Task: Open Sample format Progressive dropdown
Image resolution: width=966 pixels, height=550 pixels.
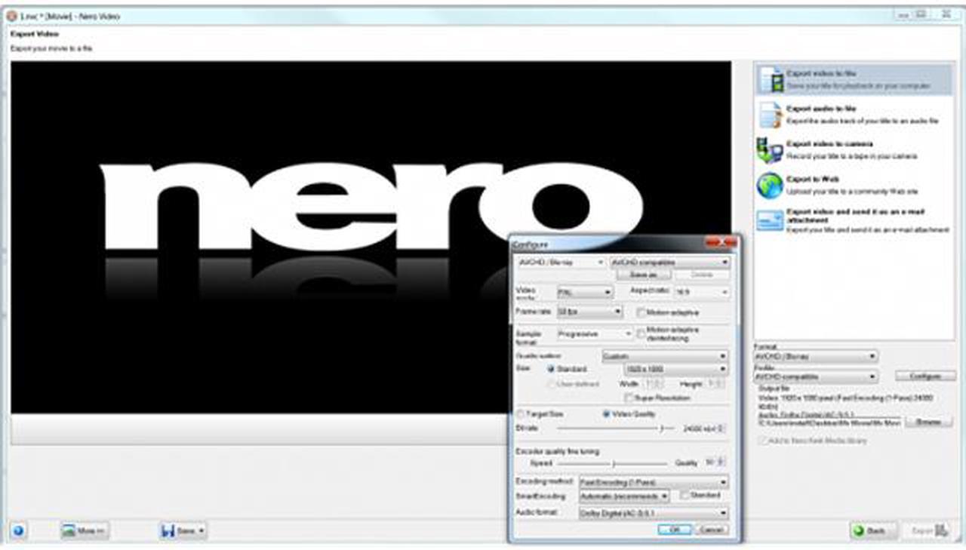Action: pos(595,333)
